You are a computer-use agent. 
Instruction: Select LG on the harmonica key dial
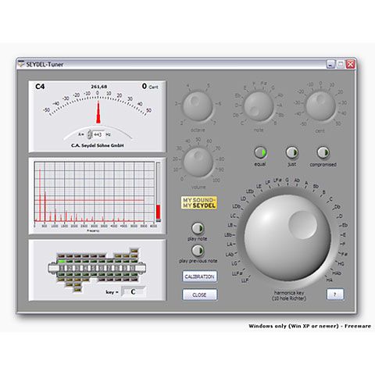234,263
